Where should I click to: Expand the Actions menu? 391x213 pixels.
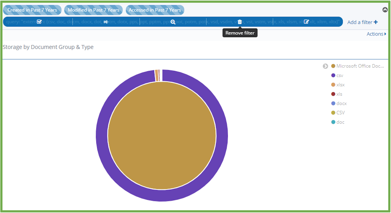coord(376,34)
